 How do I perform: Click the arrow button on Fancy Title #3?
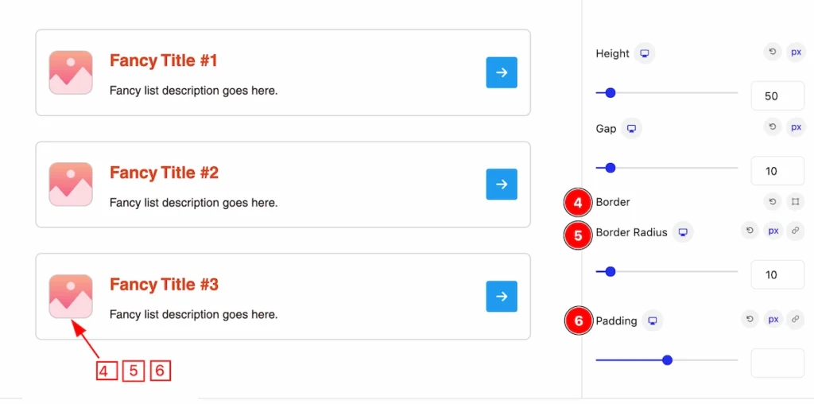502,296
